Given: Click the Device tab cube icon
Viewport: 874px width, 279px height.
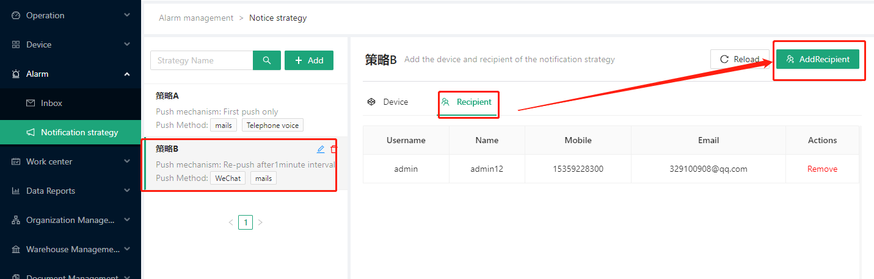Looking at the screenshot, I should pyautogui.click(x=371, y=102).
